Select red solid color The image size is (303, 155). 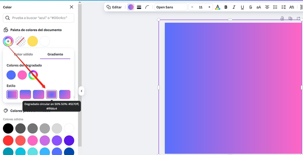(8, 141)
